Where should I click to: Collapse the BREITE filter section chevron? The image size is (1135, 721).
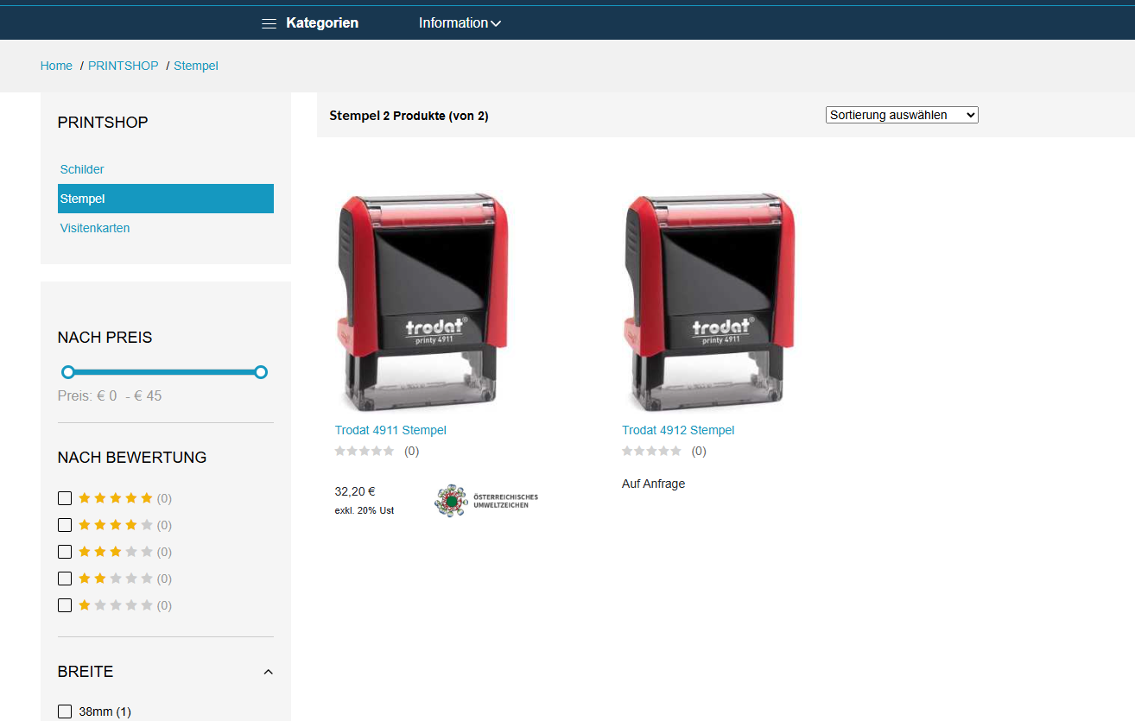(268, 672)
